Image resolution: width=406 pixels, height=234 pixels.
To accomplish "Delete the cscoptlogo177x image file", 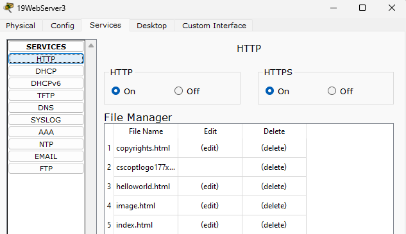I will click(274, 167).
